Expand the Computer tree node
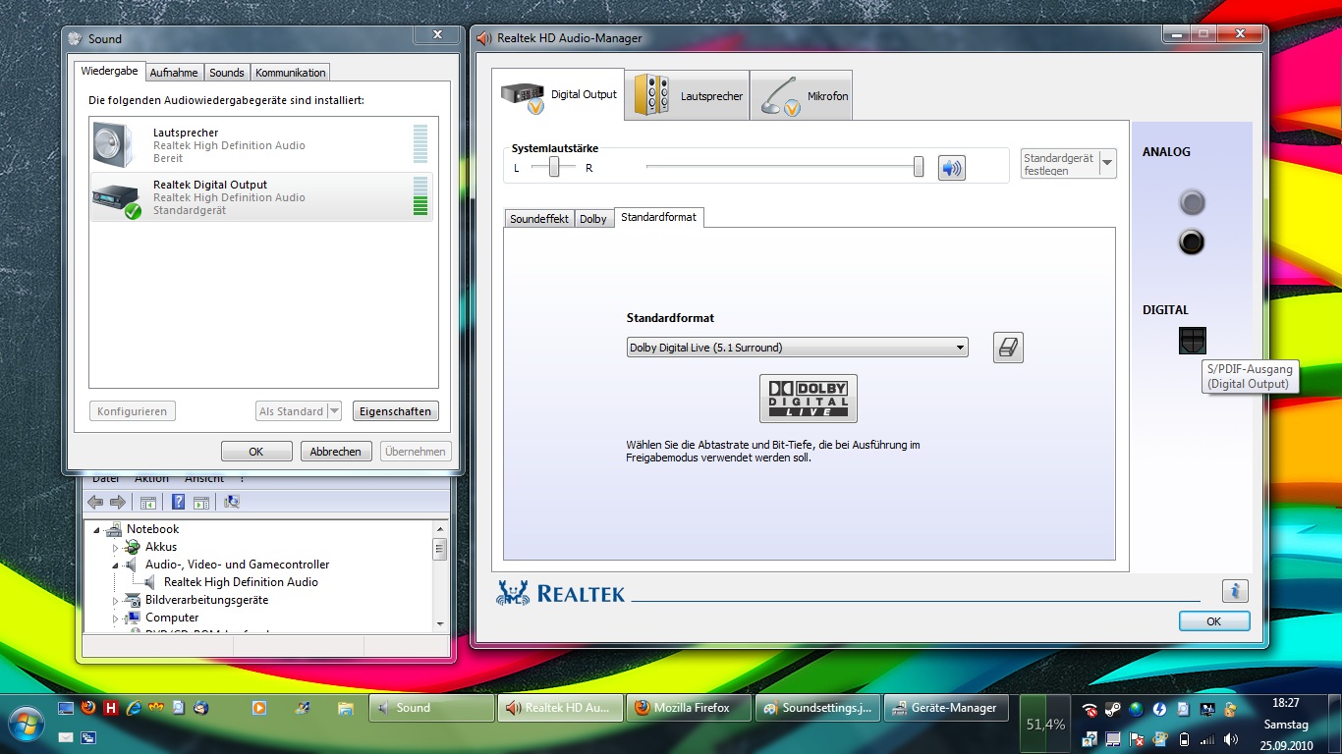This screenshot has height=754, width=1342. [x=115, y=618]
